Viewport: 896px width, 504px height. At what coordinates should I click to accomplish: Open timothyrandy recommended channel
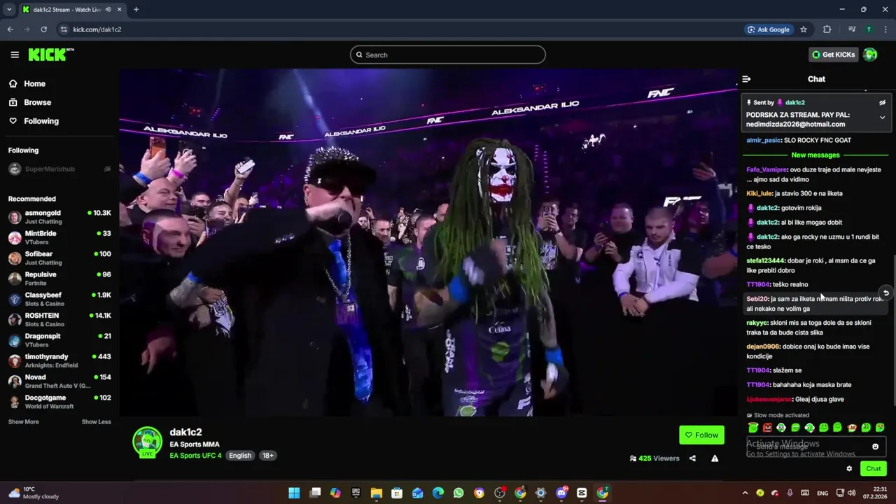coord(59,360)
